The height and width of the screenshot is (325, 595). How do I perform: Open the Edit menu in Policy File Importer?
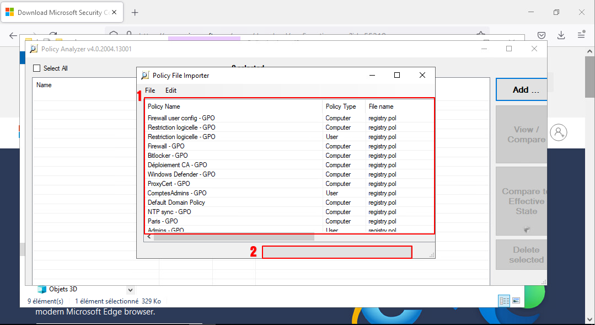click(x=171, y=90)
